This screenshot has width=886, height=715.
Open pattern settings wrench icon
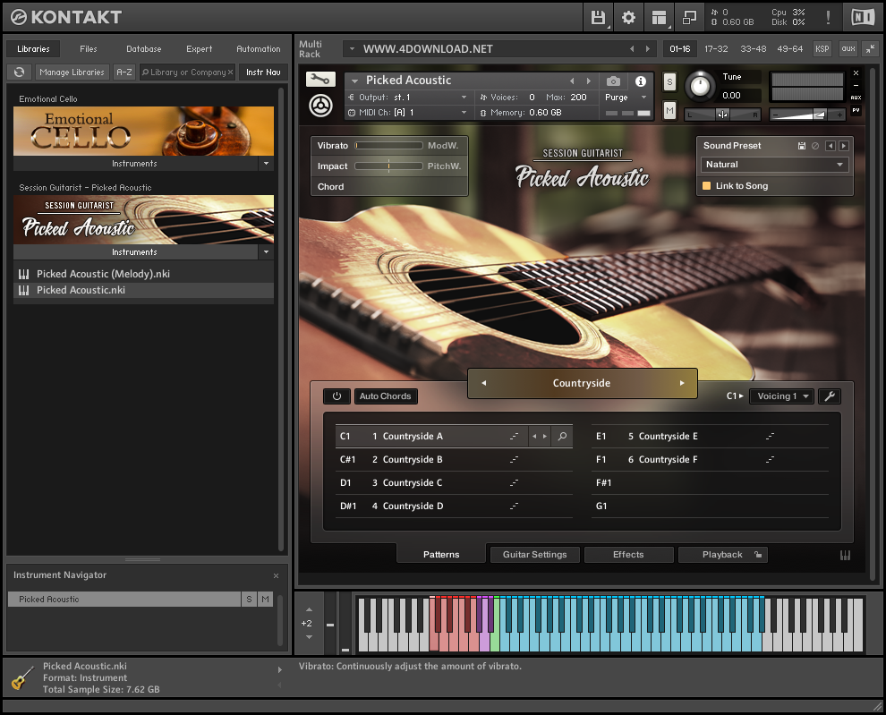(x=830, y=396)
